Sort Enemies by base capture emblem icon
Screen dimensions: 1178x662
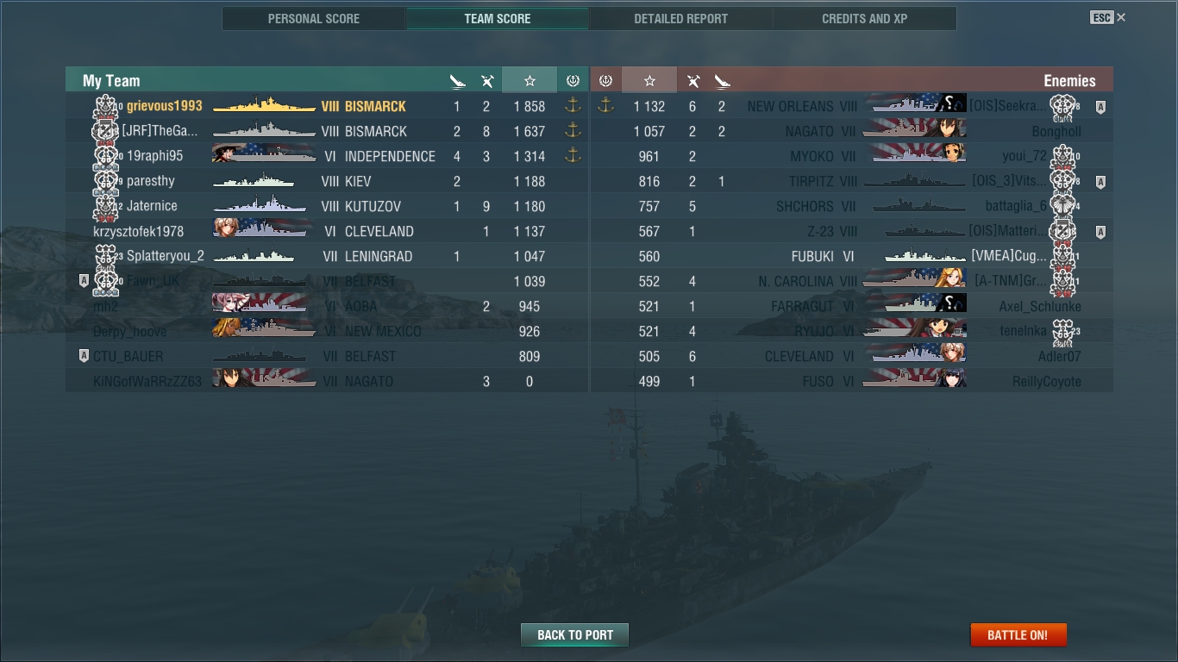tap(605, 81)
